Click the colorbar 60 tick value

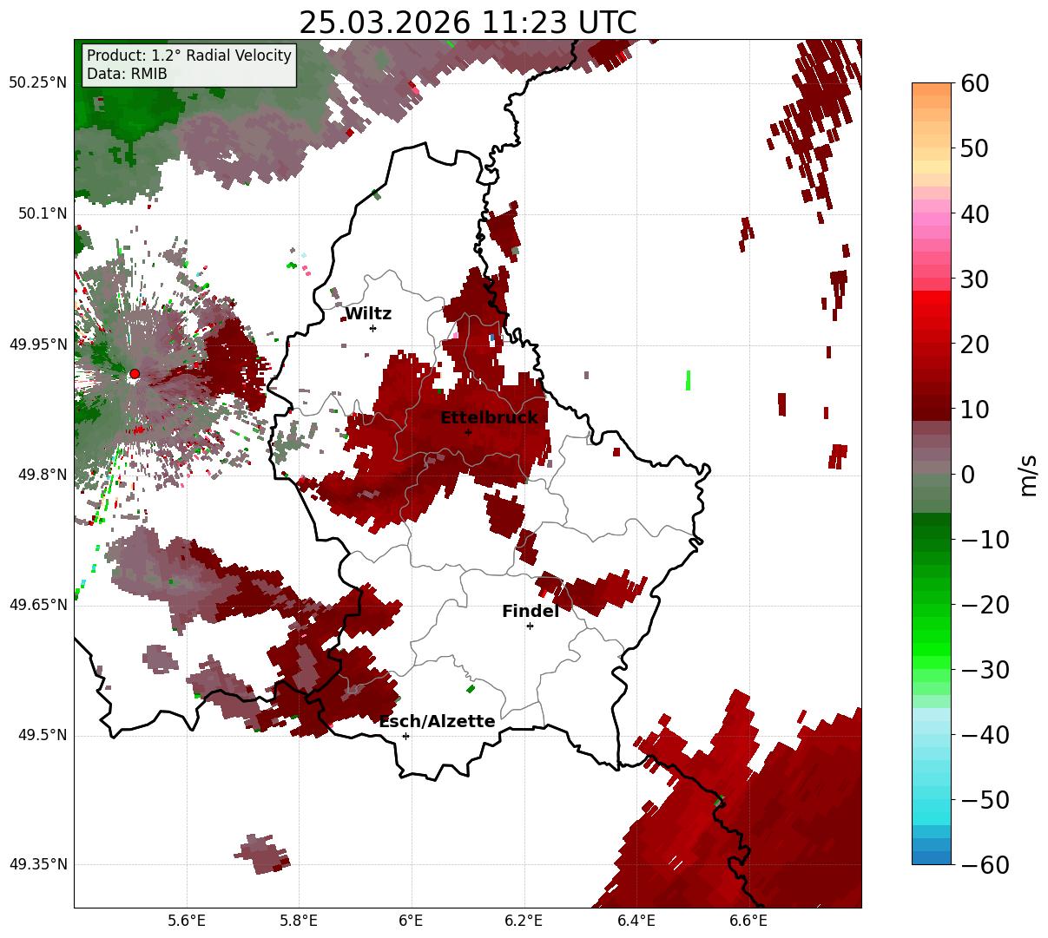click(973, 83)
